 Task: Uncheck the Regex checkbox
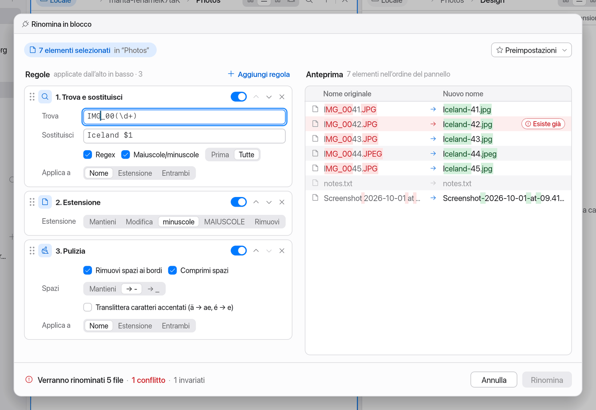tap(88, 155)
